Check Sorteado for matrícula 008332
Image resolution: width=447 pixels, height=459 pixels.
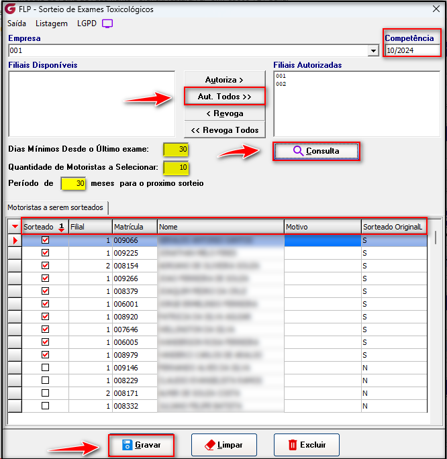coord(46,406)
